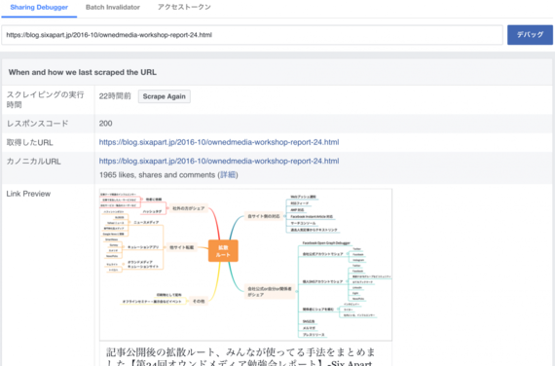Click the link preview article title
The width and height of the screenshot is (555, 366).
(240, 357)
